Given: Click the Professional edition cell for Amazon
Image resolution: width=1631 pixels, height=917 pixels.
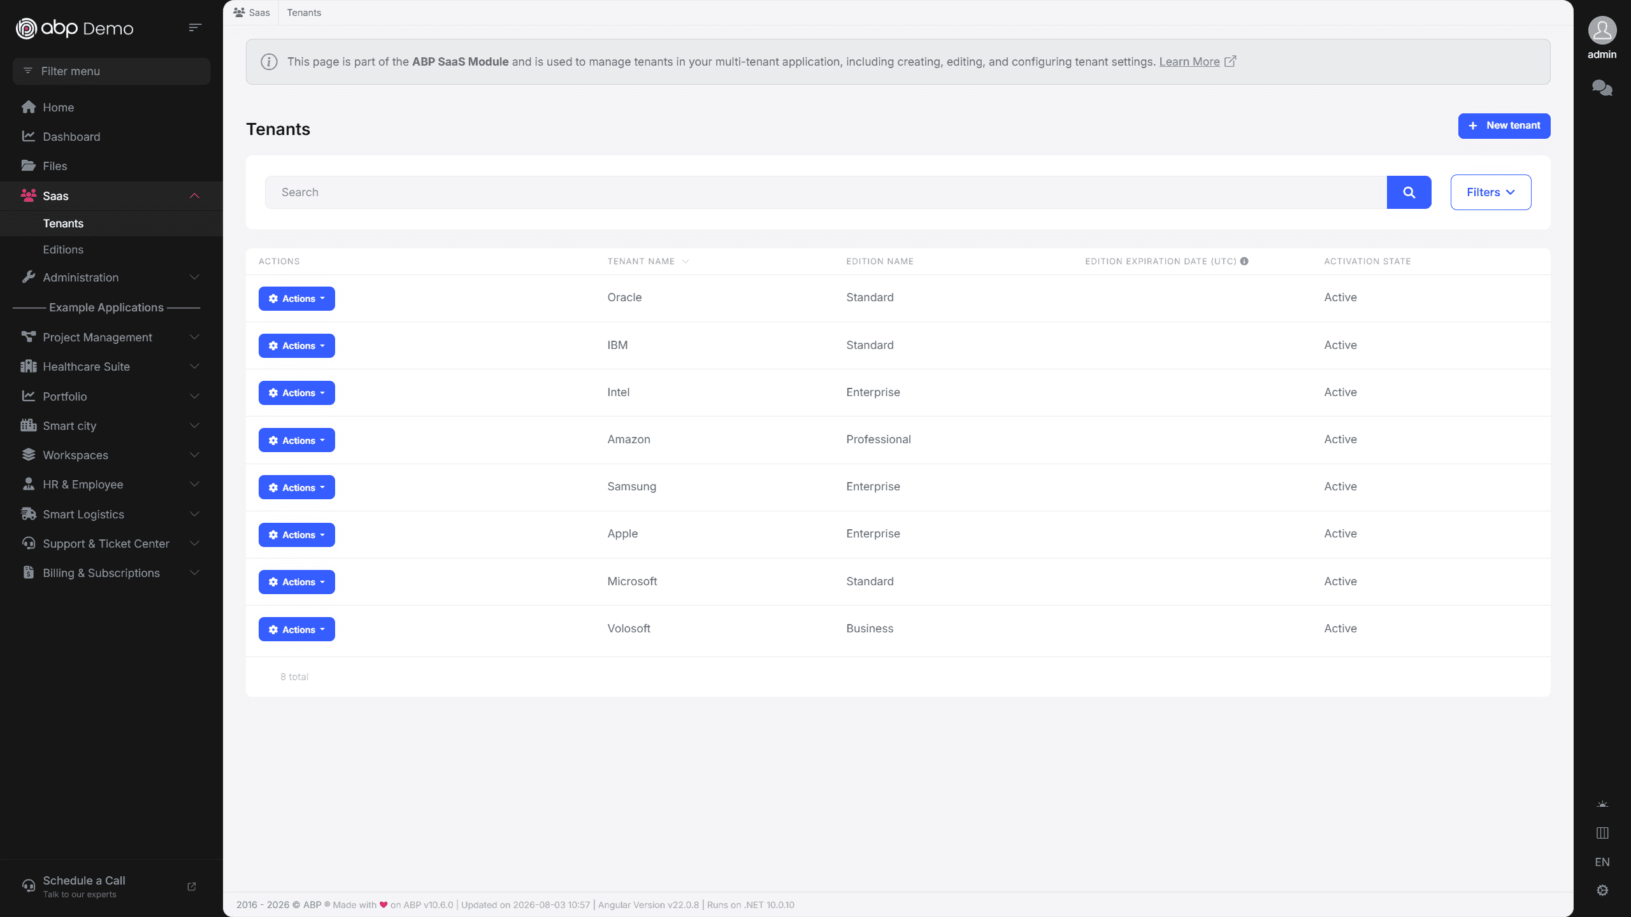Looking at the screenshot, I should click(x=879, y=439).
